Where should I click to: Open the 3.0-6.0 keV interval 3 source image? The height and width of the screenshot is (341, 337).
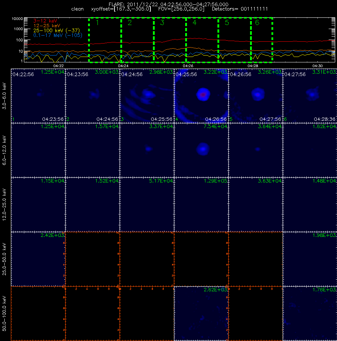point(147,96)
